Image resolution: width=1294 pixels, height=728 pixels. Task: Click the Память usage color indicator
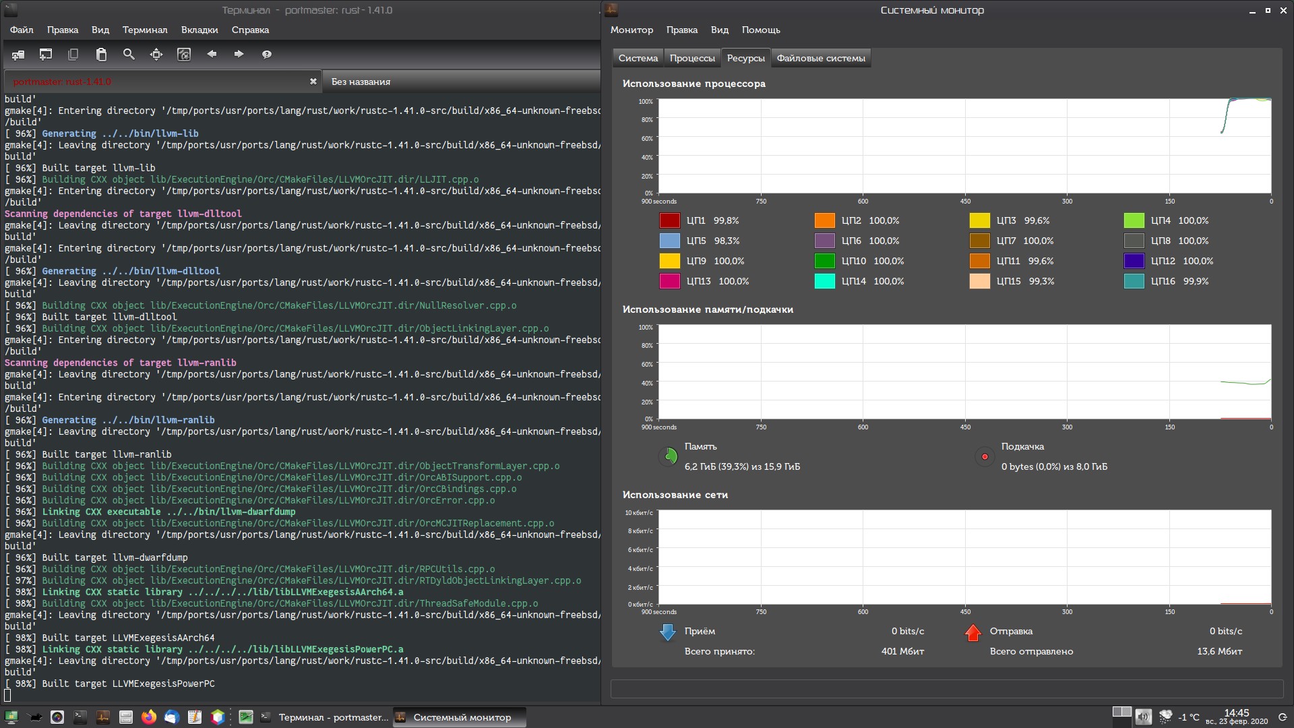point(669,456)
